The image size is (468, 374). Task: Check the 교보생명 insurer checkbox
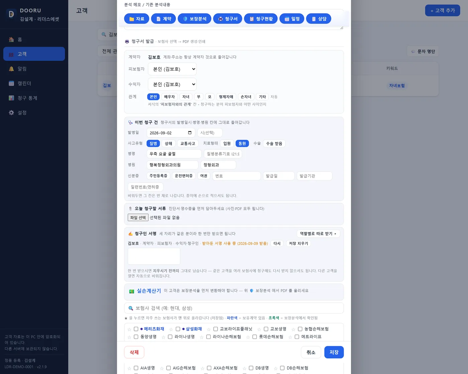266,329
